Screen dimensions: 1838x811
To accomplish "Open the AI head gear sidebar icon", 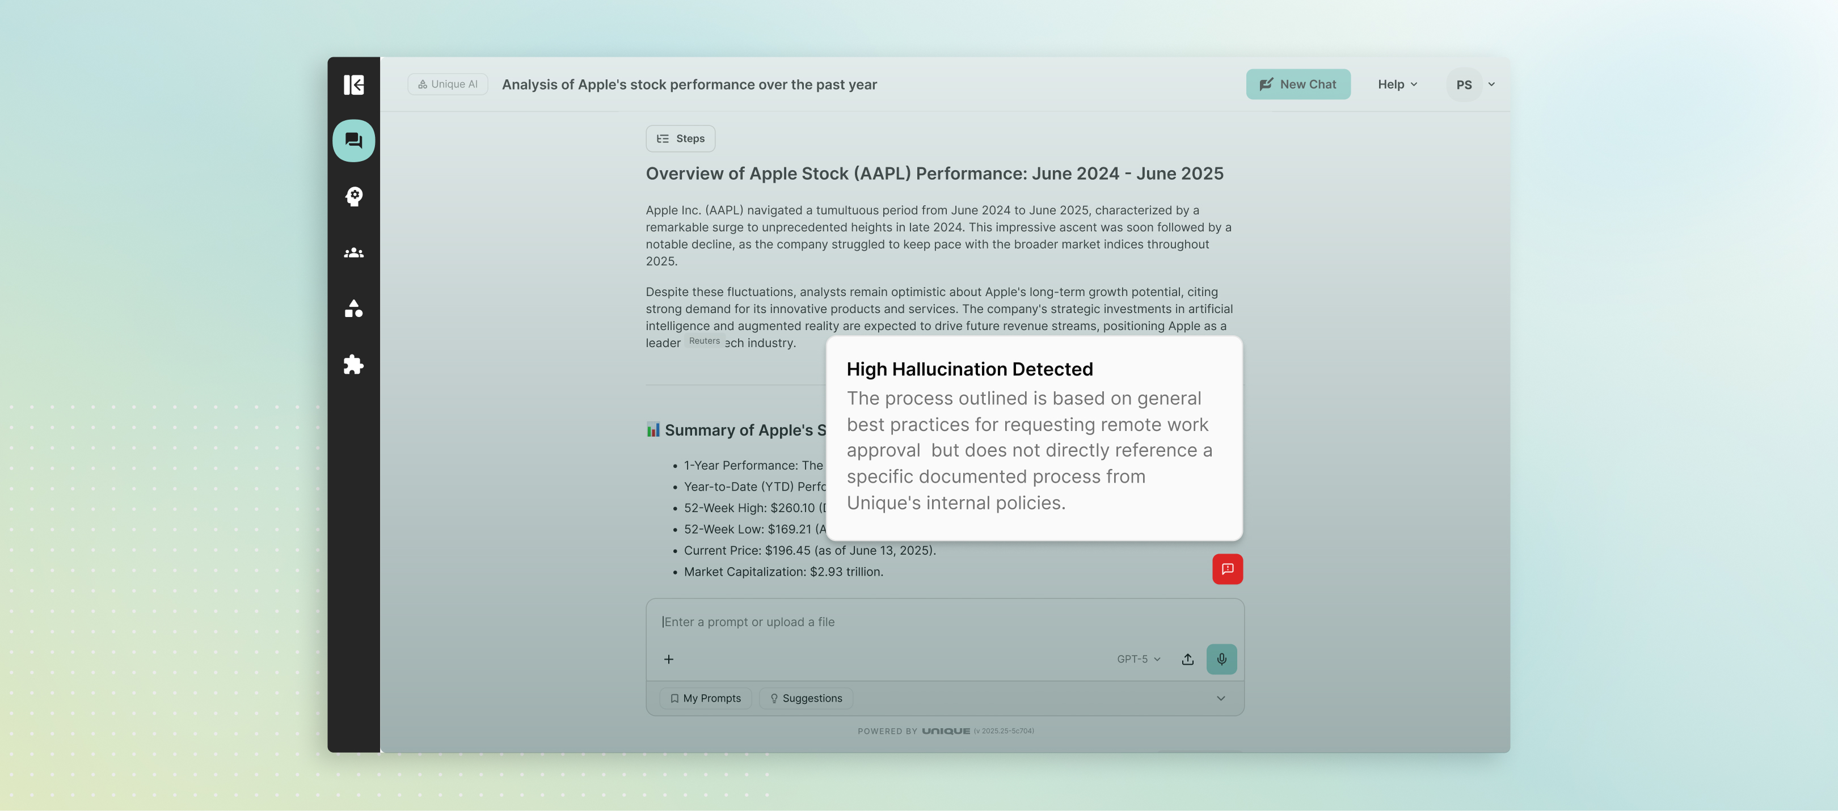I will click(x=353, y=196).
